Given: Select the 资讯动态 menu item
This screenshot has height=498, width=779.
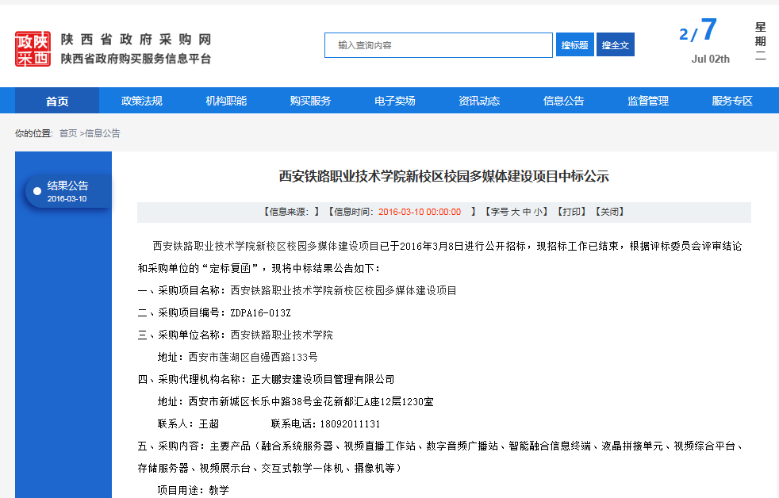Looking at the screenshot, I should click(479, 101).
